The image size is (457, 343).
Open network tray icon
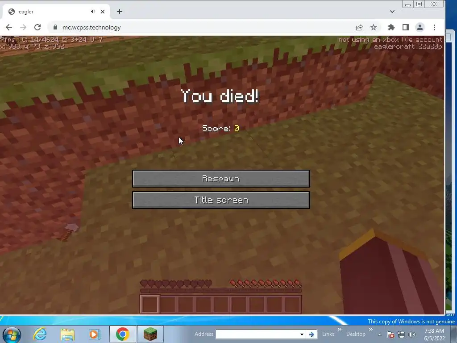point(401,335)
